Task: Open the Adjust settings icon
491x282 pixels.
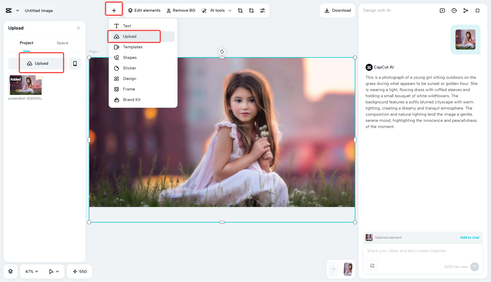Action: (262, 10)
